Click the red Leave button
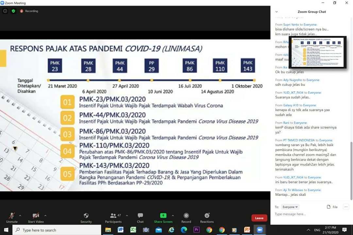353x235 pixels. [259, 218]
